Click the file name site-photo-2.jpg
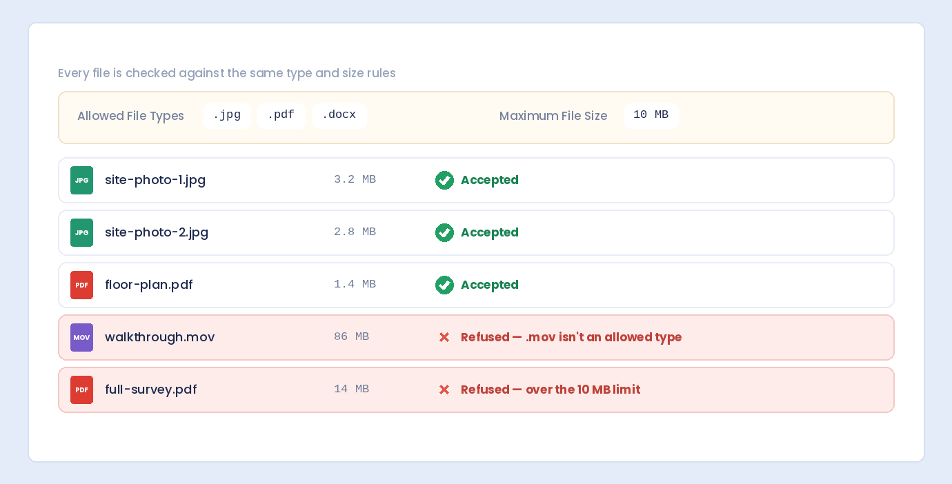This screenshot has width=952, height=484. pyautogui.click(x=157, y=232)
